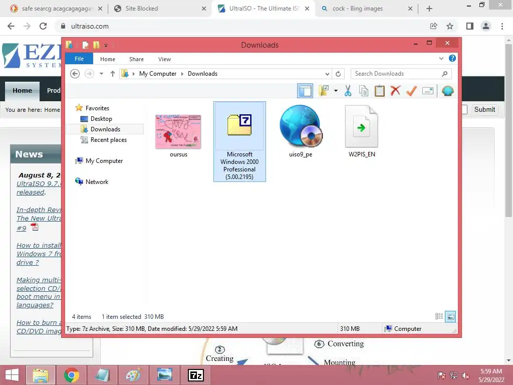This screenshot has width=513, height=385.
Task: Select Downloads in navigation pane
Action: [105, 129]
